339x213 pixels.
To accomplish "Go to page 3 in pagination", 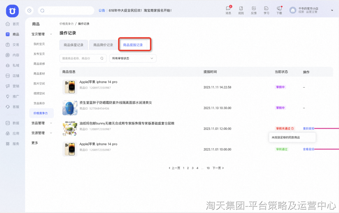I will tap(193, 168).
